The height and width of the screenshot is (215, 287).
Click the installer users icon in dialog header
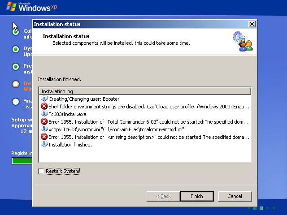243,41
